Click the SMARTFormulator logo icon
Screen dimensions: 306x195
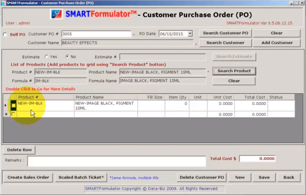click(57, 14)
